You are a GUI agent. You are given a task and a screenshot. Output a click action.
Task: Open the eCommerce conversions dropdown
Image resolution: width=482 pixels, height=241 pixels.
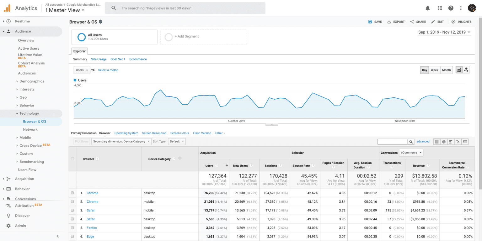pyautogui.click(x=411, y=153)
